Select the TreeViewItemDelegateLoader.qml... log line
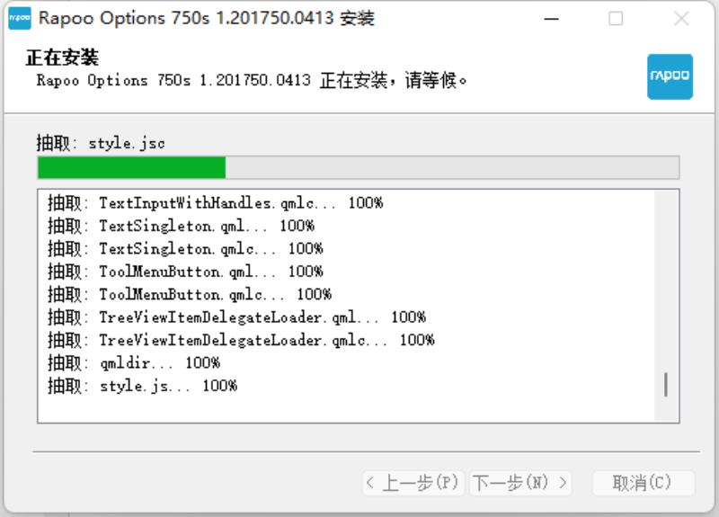 pyautogui.click(x=236, y=317)
